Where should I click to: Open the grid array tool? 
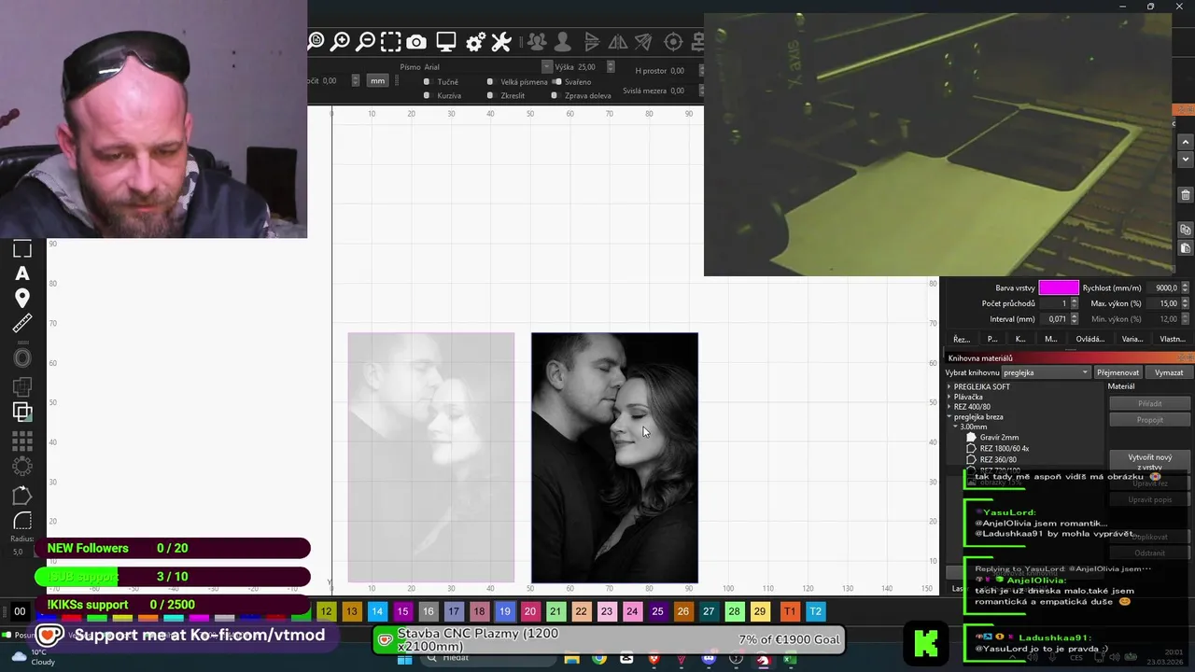point(22,441)
